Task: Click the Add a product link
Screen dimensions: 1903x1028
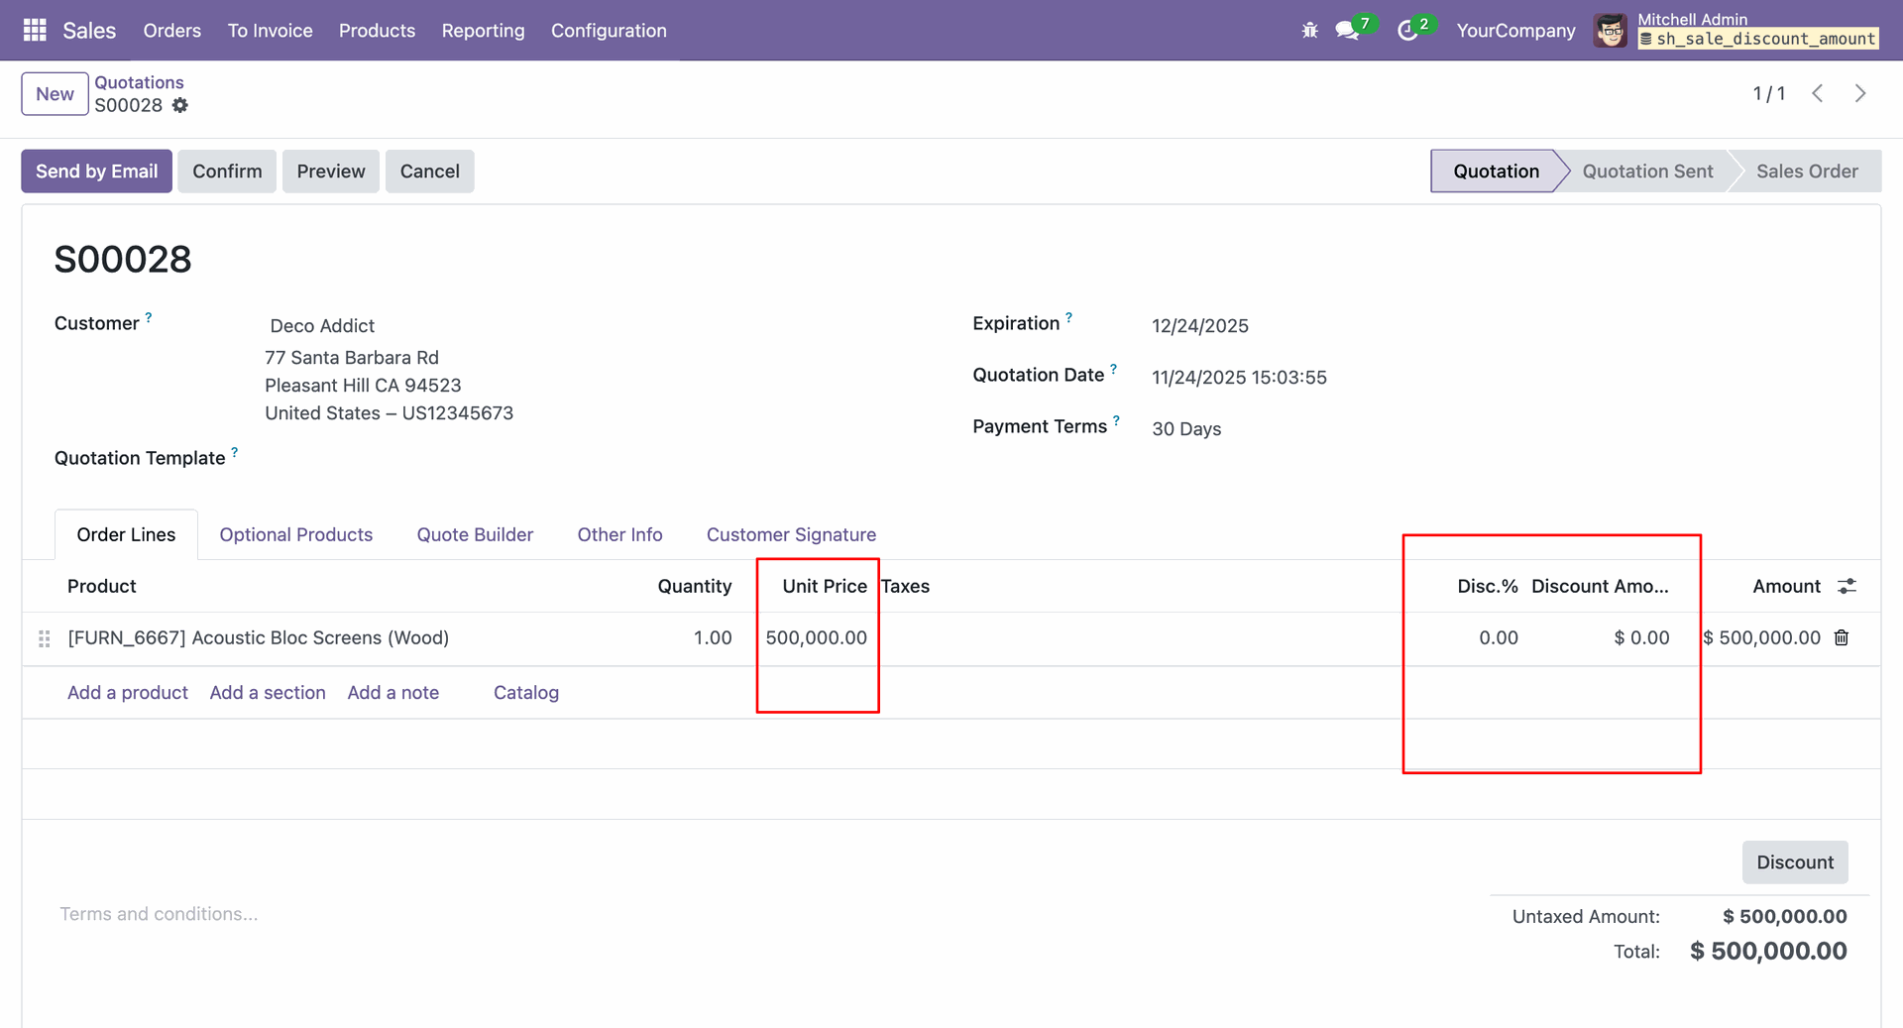Action: [x=128, y=693]
